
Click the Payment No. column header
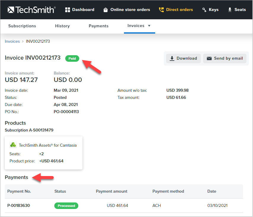pyautogui.click(x=19, y=191)
